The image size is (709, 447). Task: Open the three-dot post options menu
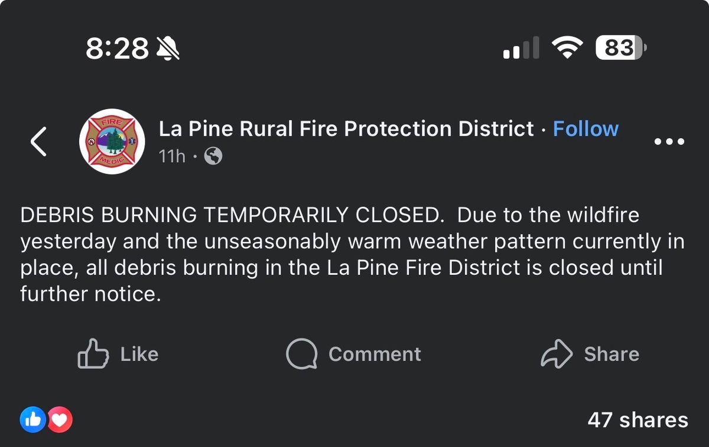[x=670, y=142]
